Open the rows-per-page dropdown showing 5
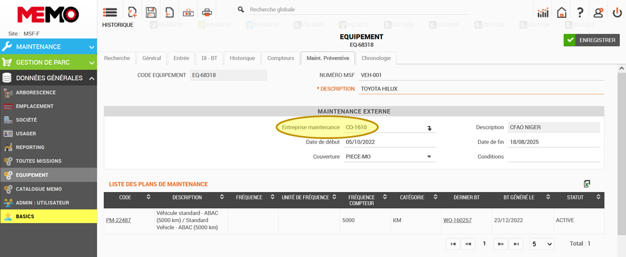The height and width of the screenshot is (257, 626). click(542, 244)
